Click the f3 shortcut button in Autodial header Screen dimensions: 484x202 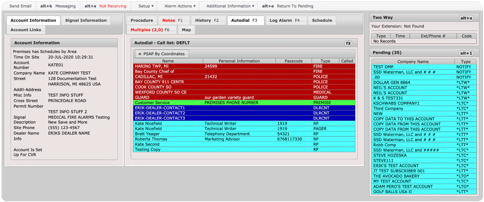[348, 43]
